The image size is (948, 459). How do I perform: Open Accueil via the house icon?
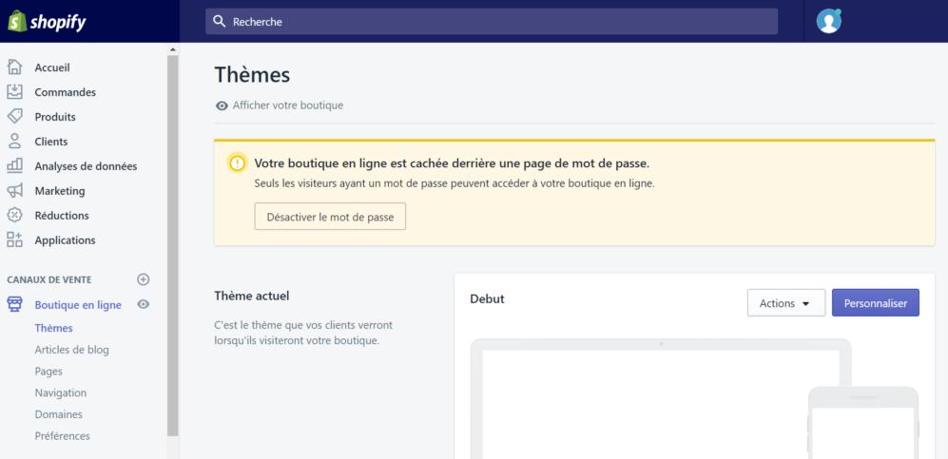point(14,67)
